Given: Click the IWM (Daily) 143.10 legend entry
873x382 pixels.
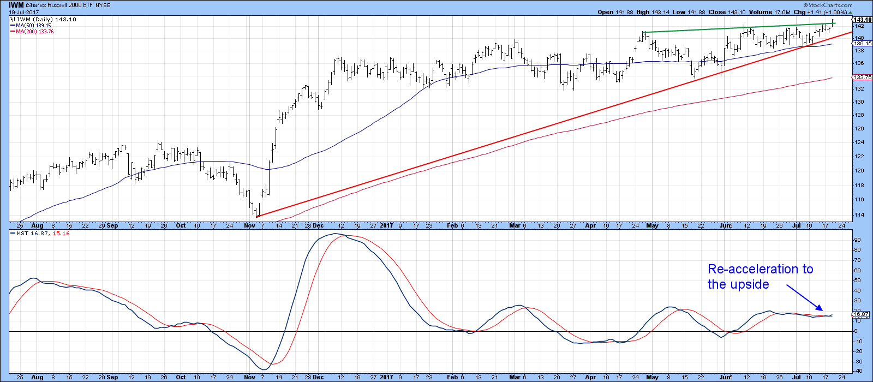Looking at the screenshot, I should point(46,19).
